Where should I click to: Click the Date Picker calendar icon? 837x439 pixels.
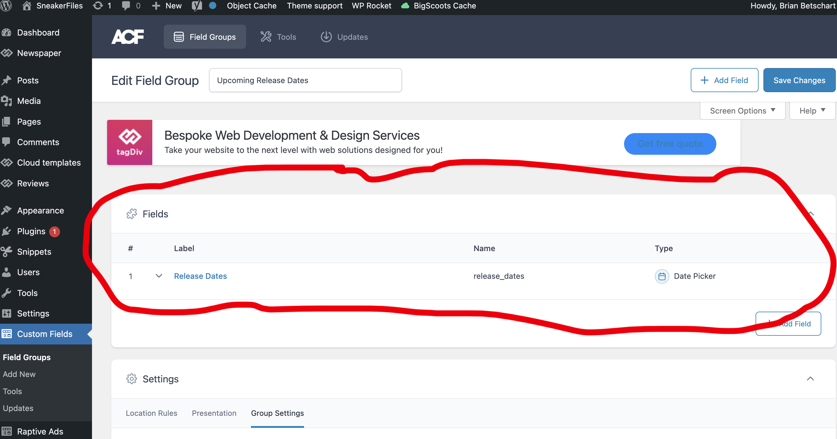pos(662,276)
